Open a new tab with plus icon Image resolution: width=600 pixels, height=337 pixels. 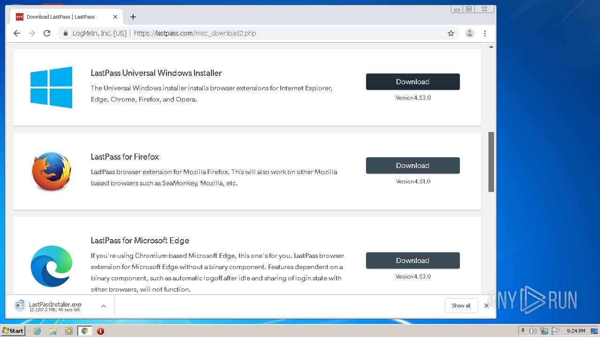(x=133, y=17)
